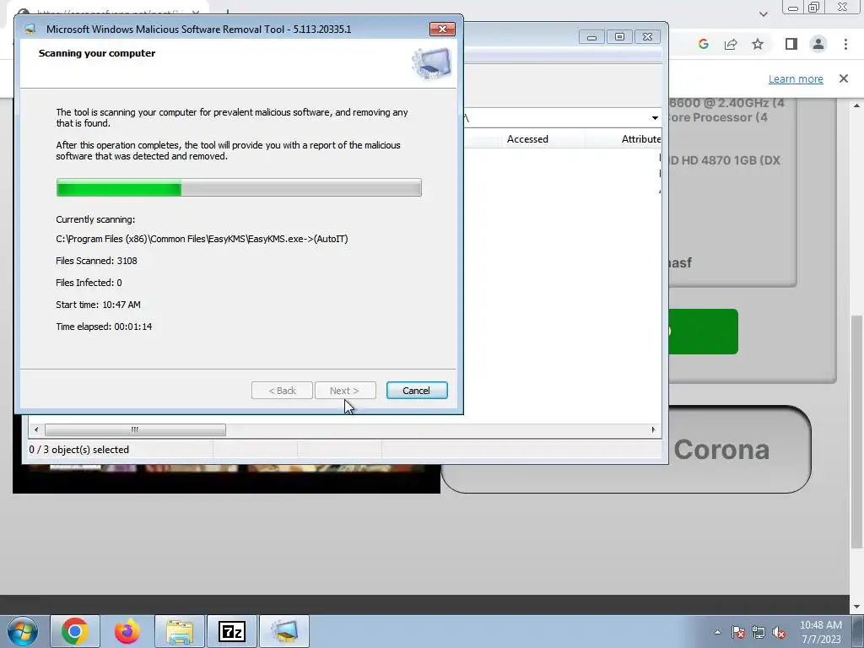This screenshot has width=864, height=648.
Task: Open the Windows Start menu
Action: coord(23,631)
